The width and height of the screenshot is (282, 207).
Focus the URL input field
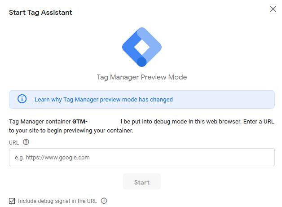click(141, 158)
